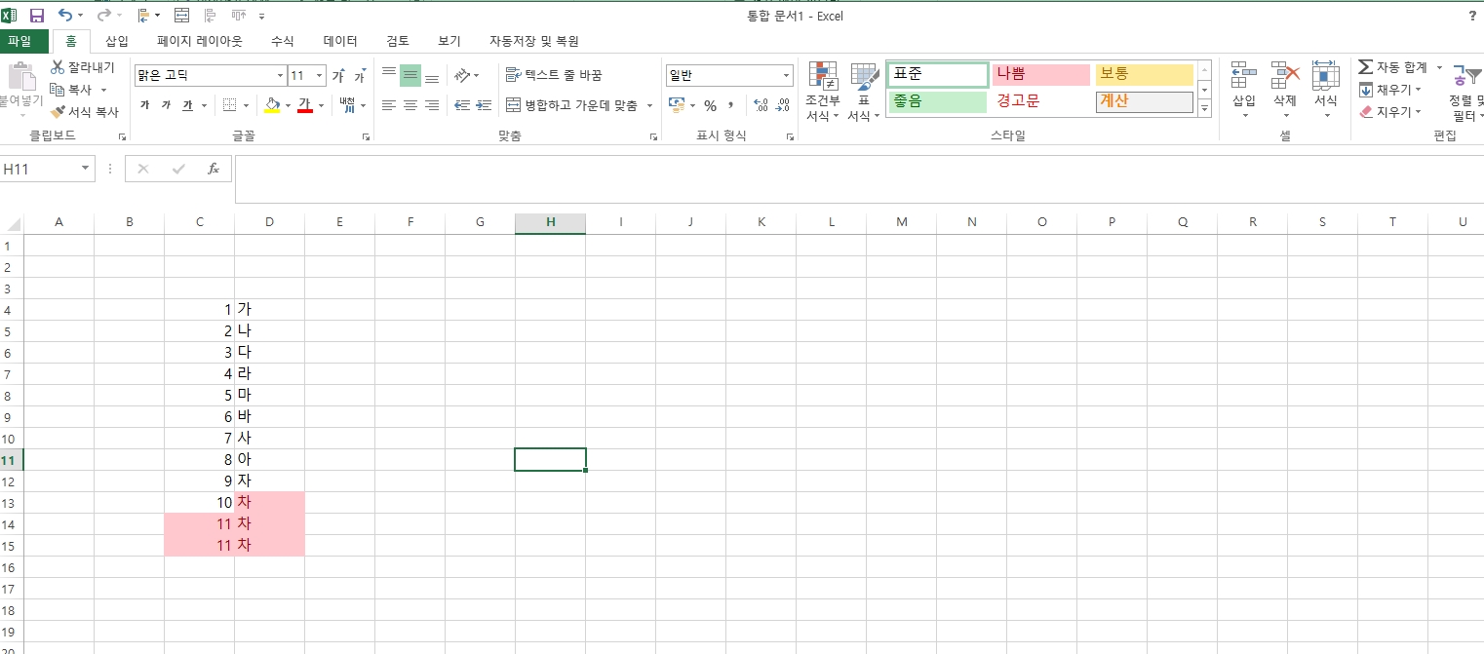Apply the 나쁨 pink cell style

click(1040, 75)
